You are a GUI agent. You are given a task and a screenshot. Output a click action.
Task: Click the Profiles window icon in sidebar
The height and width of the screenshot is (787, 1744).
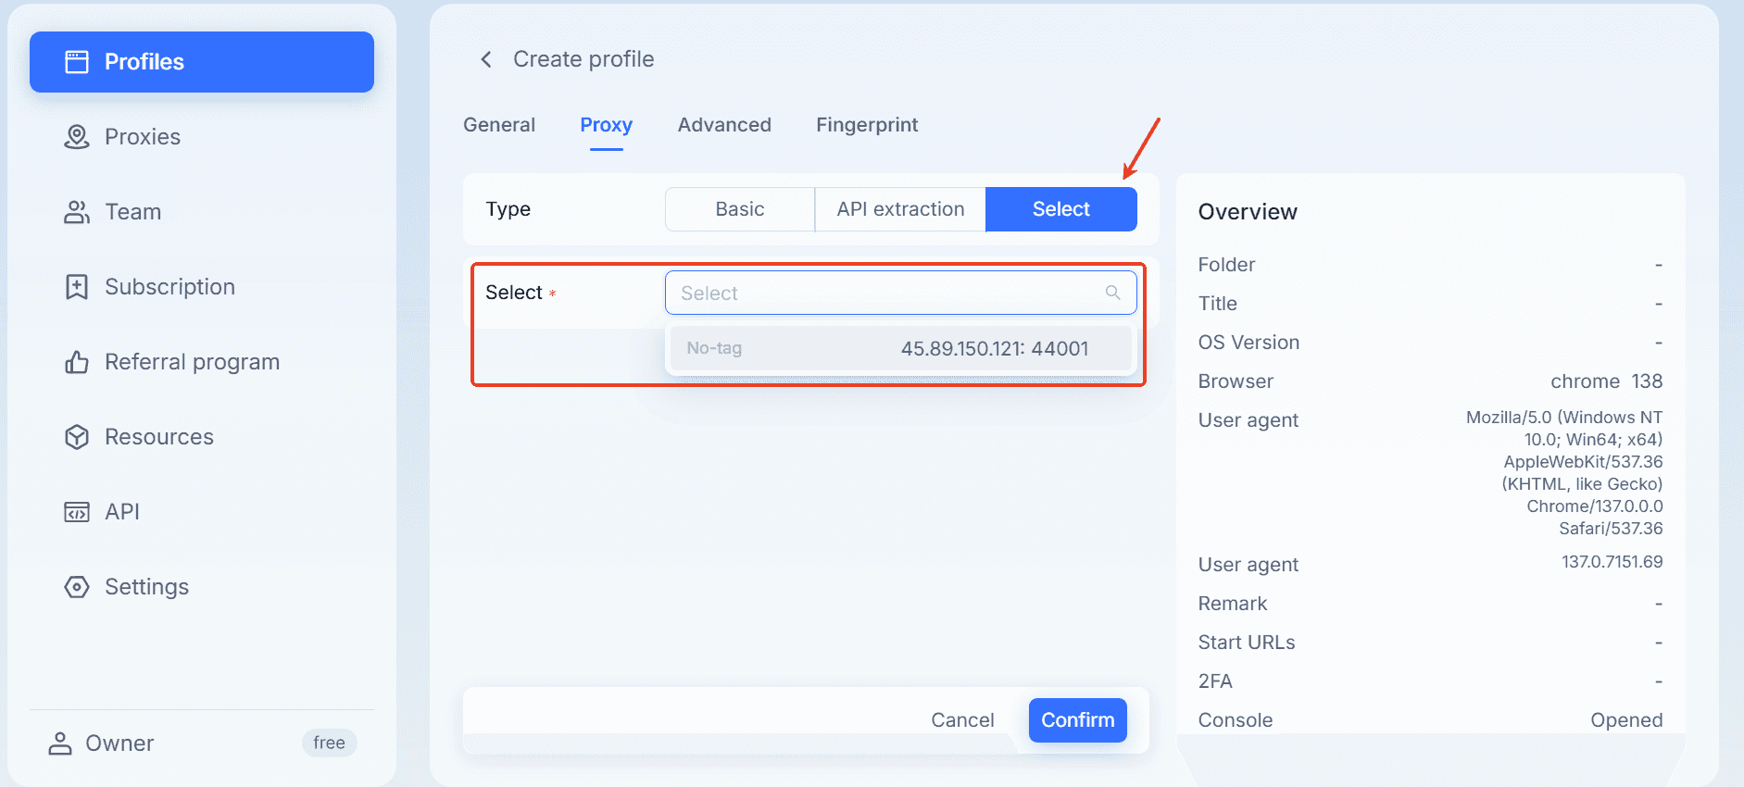coord(77,62)
